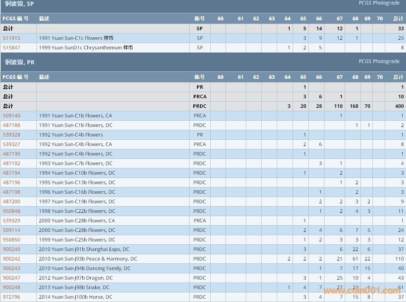Click 1991 Yuan Sun-C1c Flowers description
This screenshot has height=302, width=406.
[x=76, y=38]
